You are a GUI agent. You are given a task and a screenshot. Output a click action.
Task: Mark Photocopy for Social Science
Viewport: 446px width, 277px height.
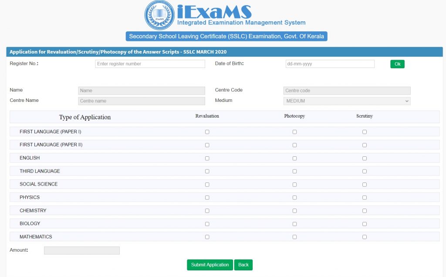coord(295,185)
